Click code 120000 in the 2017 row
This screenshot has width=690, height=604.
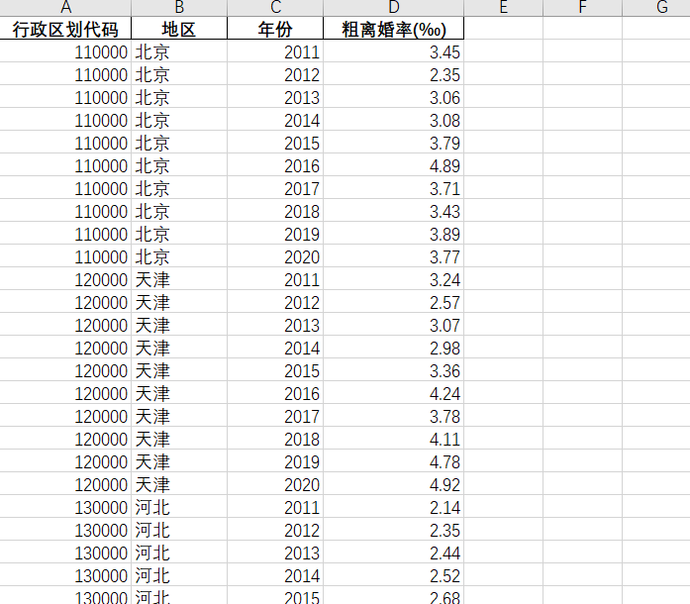click(x=65, y=417)
